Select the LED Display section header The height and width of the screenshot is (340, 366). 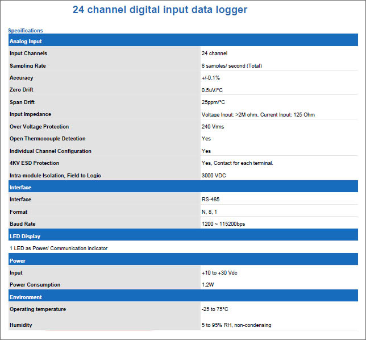click(x=25, y=236)
